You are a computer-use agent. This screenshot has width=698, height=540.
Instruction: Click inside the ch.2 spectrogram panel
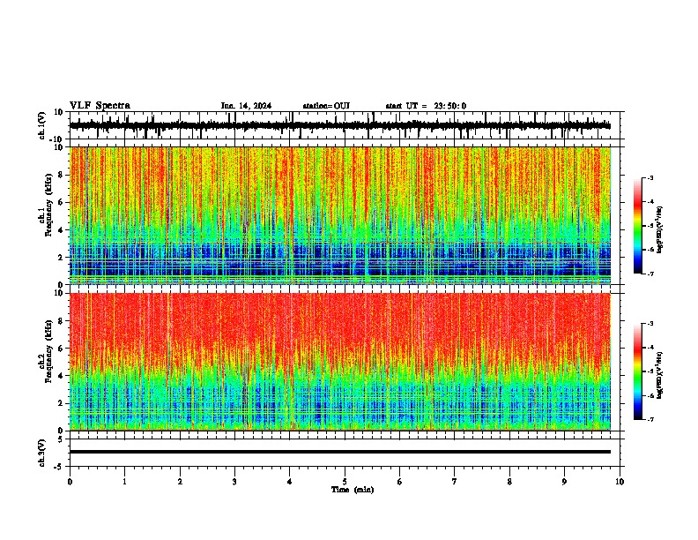340,362
